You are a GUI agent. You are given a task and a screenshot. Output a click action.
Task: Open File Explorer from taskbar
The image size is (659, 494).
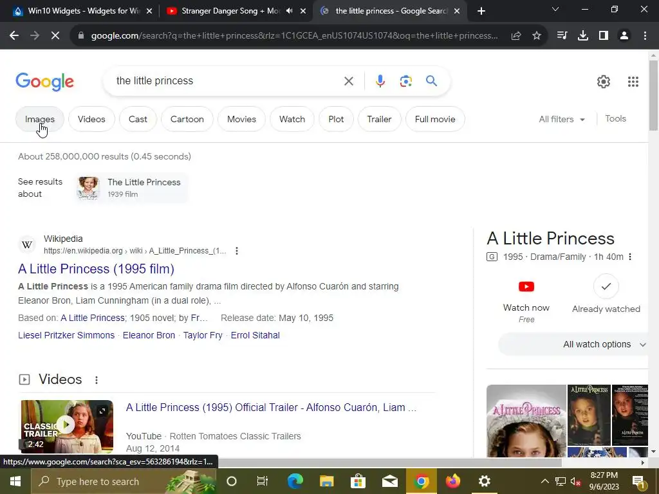326,481
